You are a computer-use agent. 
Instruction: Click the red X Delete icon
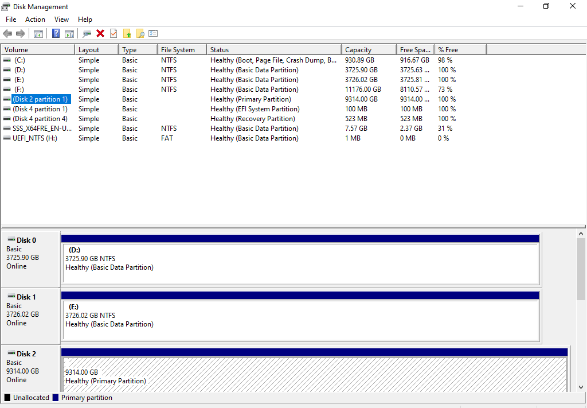[100, 33]
